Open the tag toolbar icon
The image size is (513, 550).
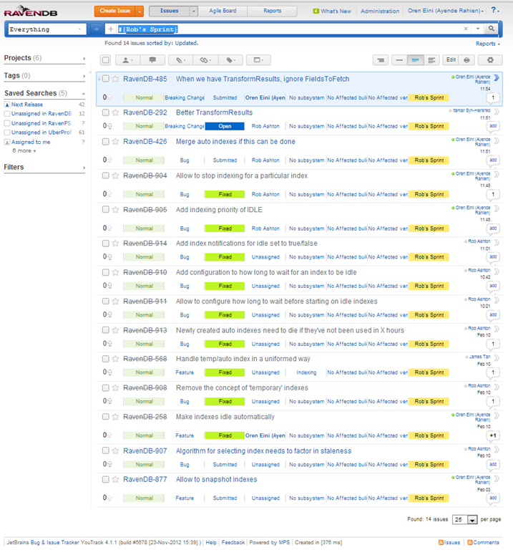coord(230,60)
